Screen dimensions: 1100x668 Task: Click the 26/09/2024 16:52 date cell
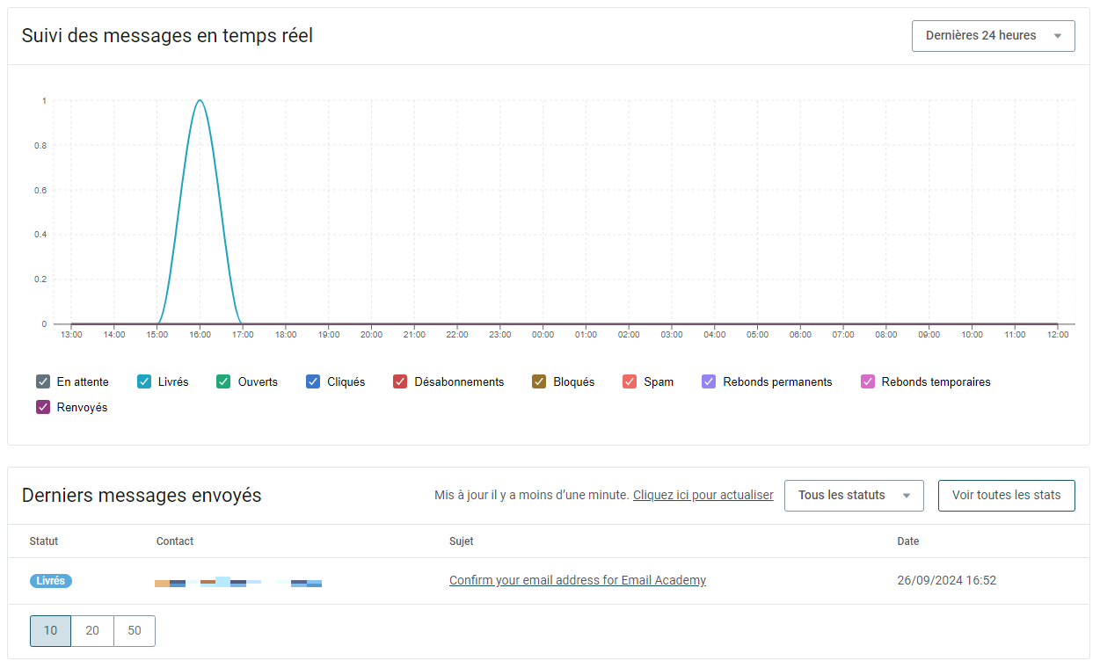tap(947, 580)
